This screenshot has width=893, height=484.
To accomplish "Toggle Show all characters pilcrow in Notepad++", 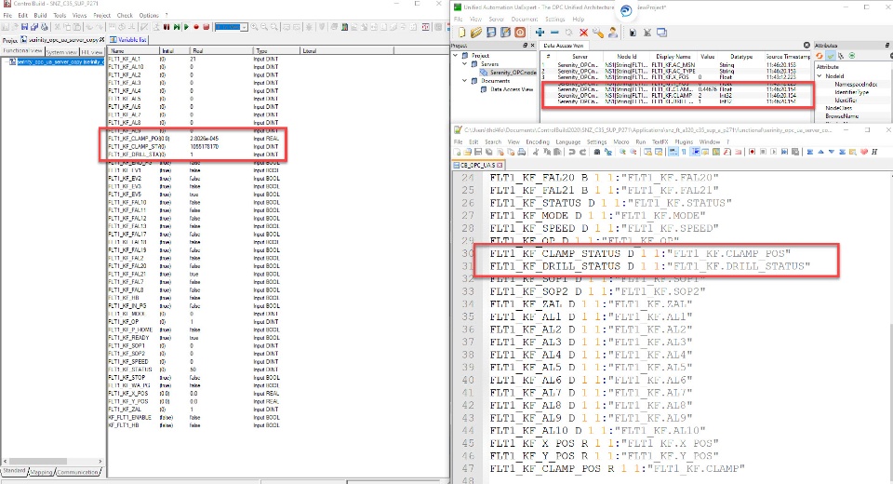I will (686, 152).
